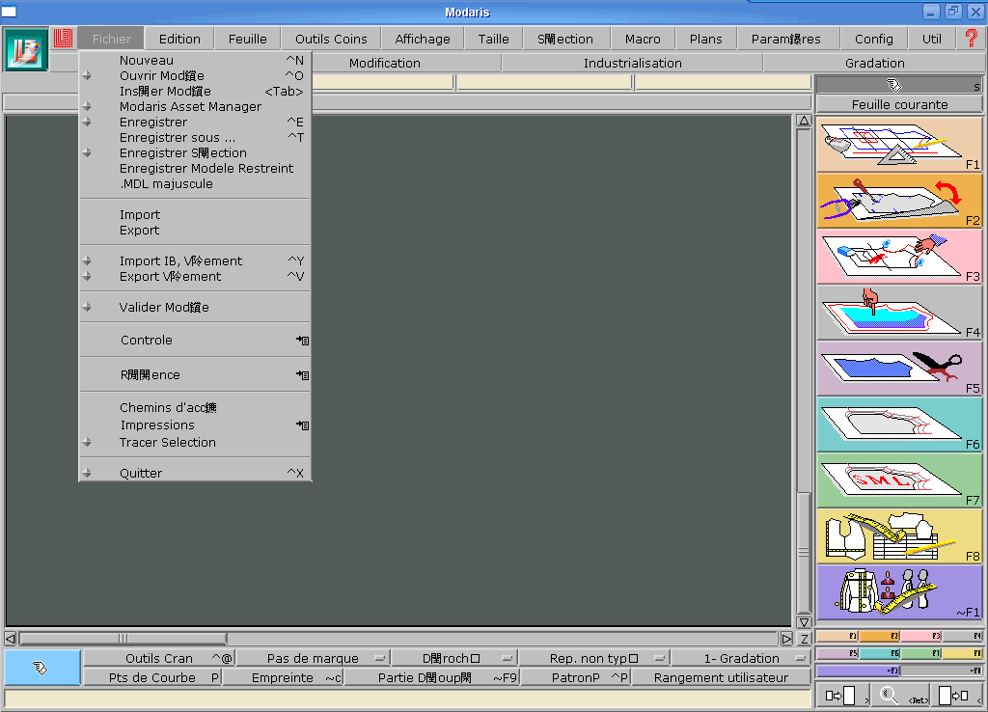
Task: Click the Taille menu button
Action: pyautogui.click(x=493, y=39)
